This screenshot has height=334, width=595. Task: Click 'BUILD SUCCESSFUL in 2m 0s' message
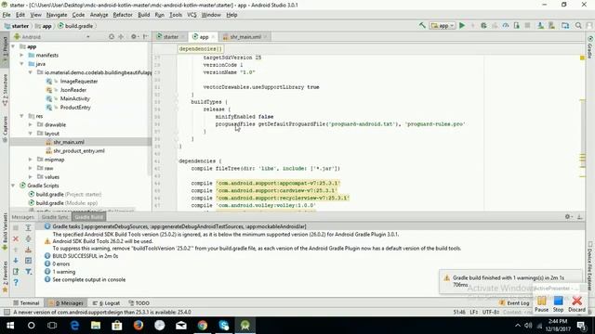click(x=85, y=256)
